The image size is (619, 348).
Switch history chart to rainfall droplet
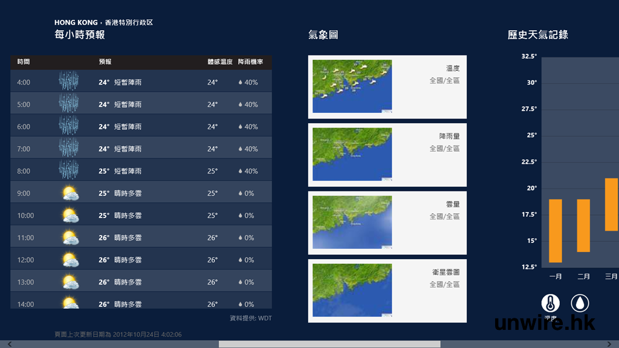click(x=580, y=303)
